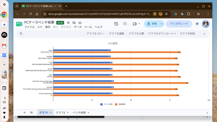
Task: Open the shelf date indicator 16
Action: (x=4, y=88)
